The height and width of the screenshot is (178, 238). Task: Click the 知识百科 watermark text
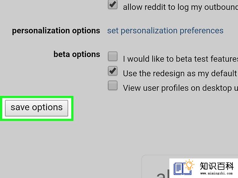(x=217, y=166)
